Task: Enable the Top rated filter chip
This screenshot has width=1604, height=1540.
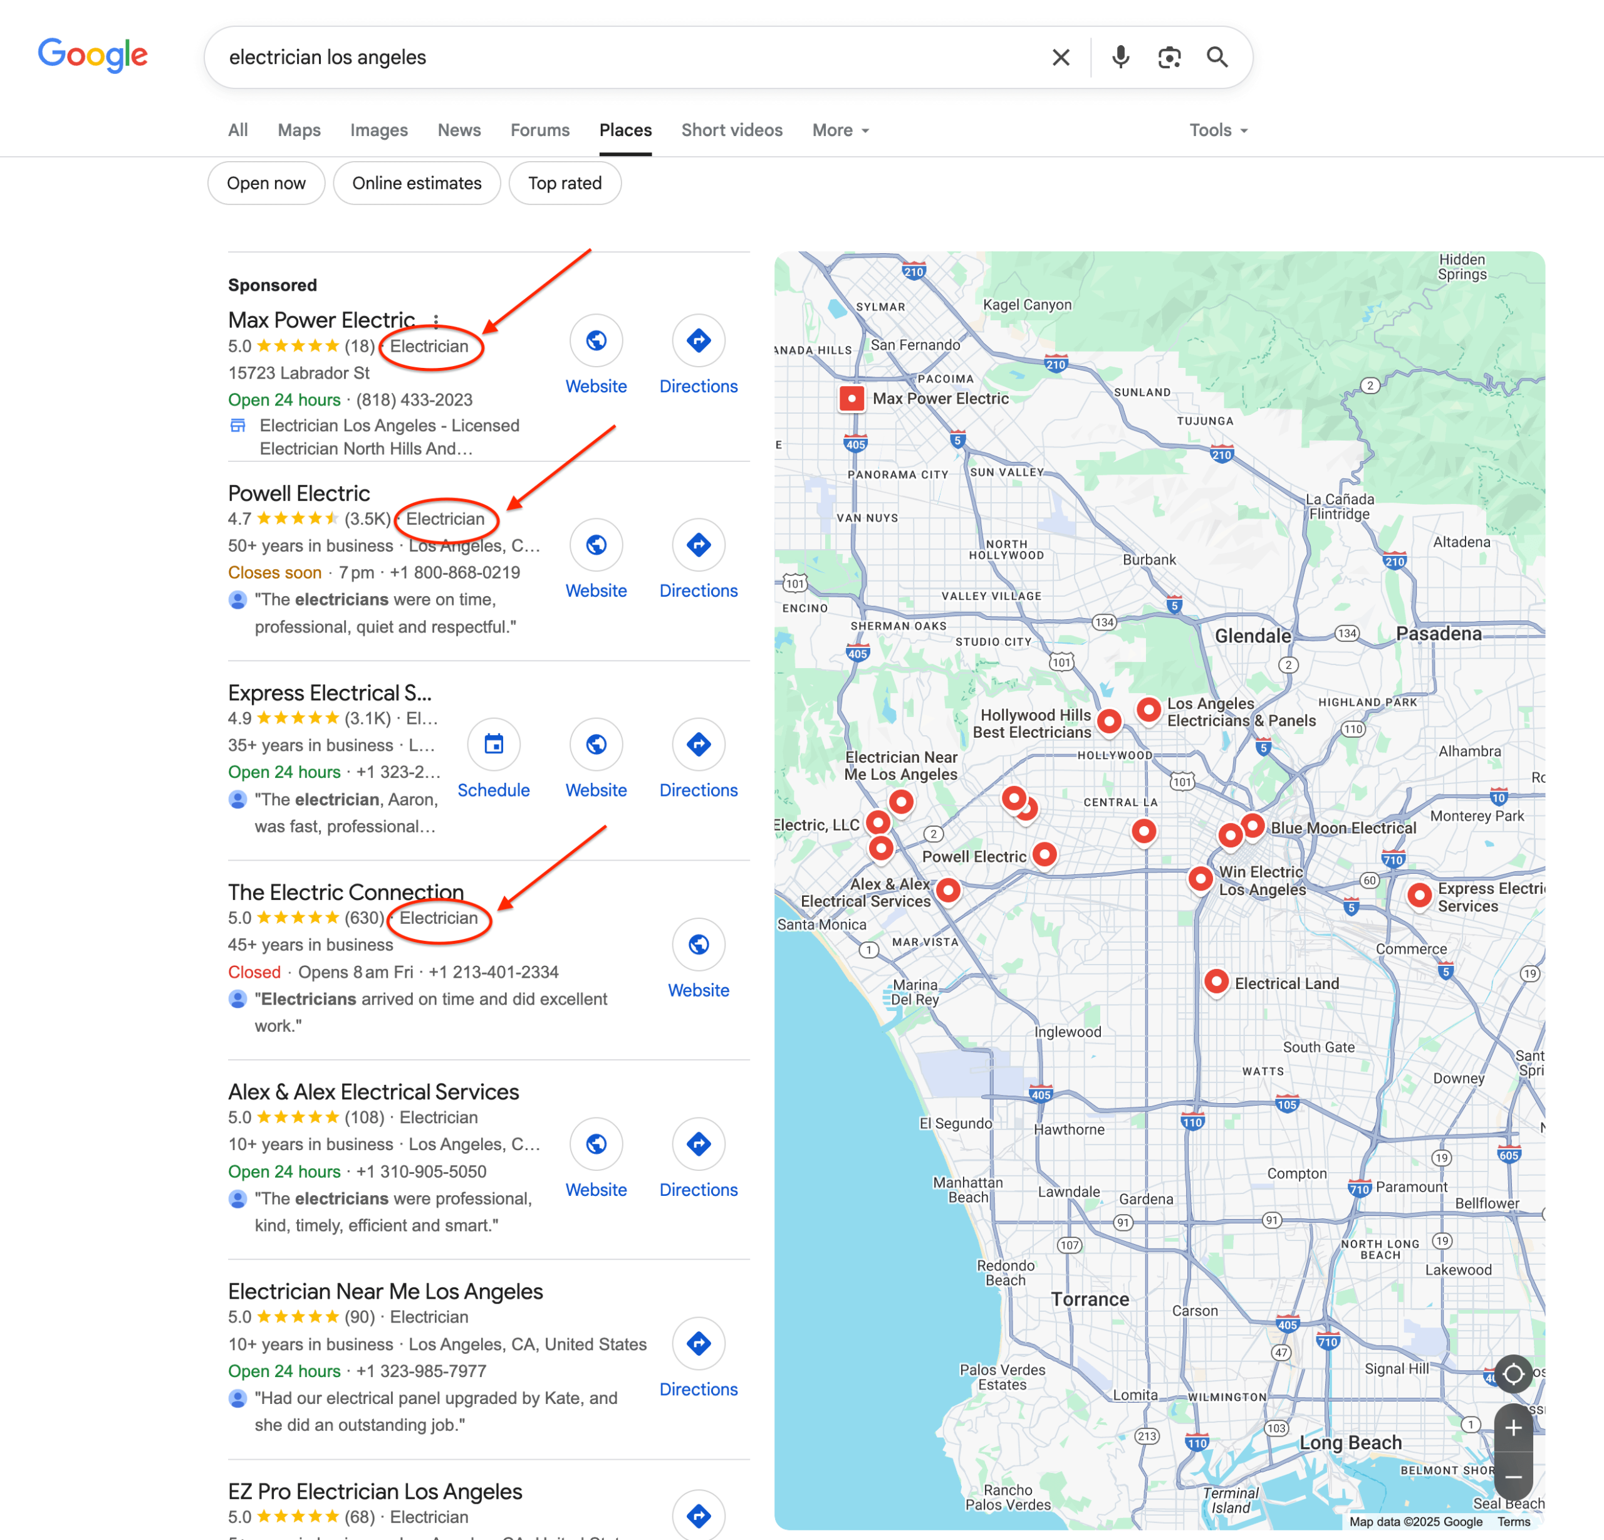Action: tap(565, 184)
